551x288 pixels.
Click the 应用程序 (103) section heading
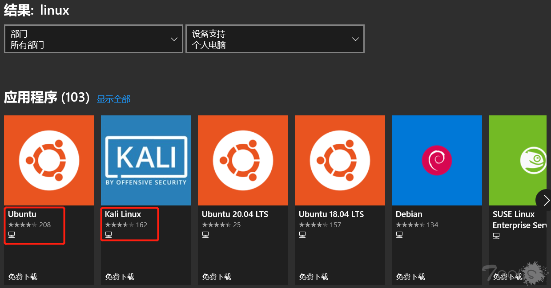pos(47,98)
